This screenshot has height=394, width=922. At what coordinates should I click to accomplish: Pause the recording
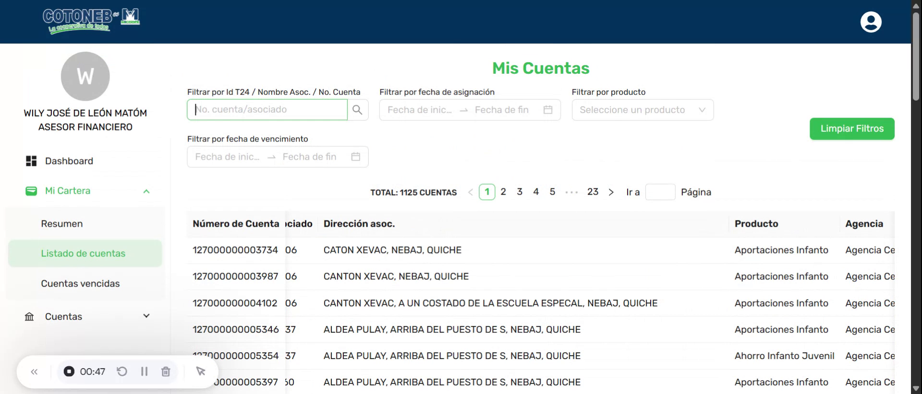tap(144, 371)
